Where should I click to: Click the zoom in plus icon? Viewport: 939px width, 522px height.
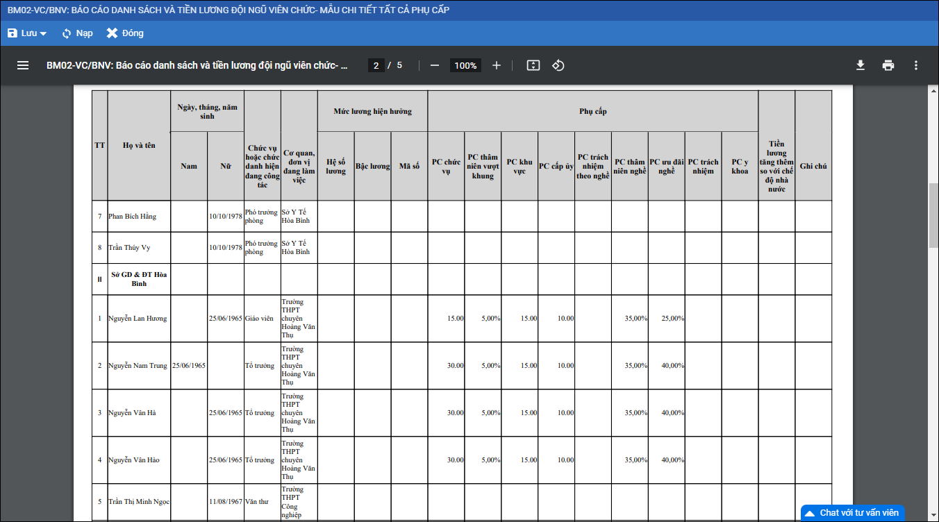click(x=497, y=65)
